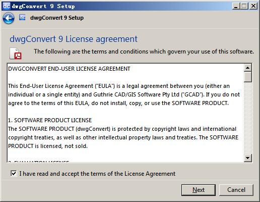Image resolution: width=260 pixels, height=202 pixels.
Task: Go back using the blue arrow button
Action: point(9,18)
